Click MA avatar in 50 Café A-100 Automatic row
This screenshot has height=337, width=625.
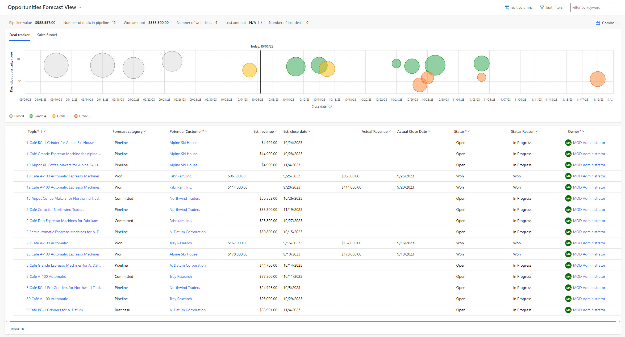(568, 299)
